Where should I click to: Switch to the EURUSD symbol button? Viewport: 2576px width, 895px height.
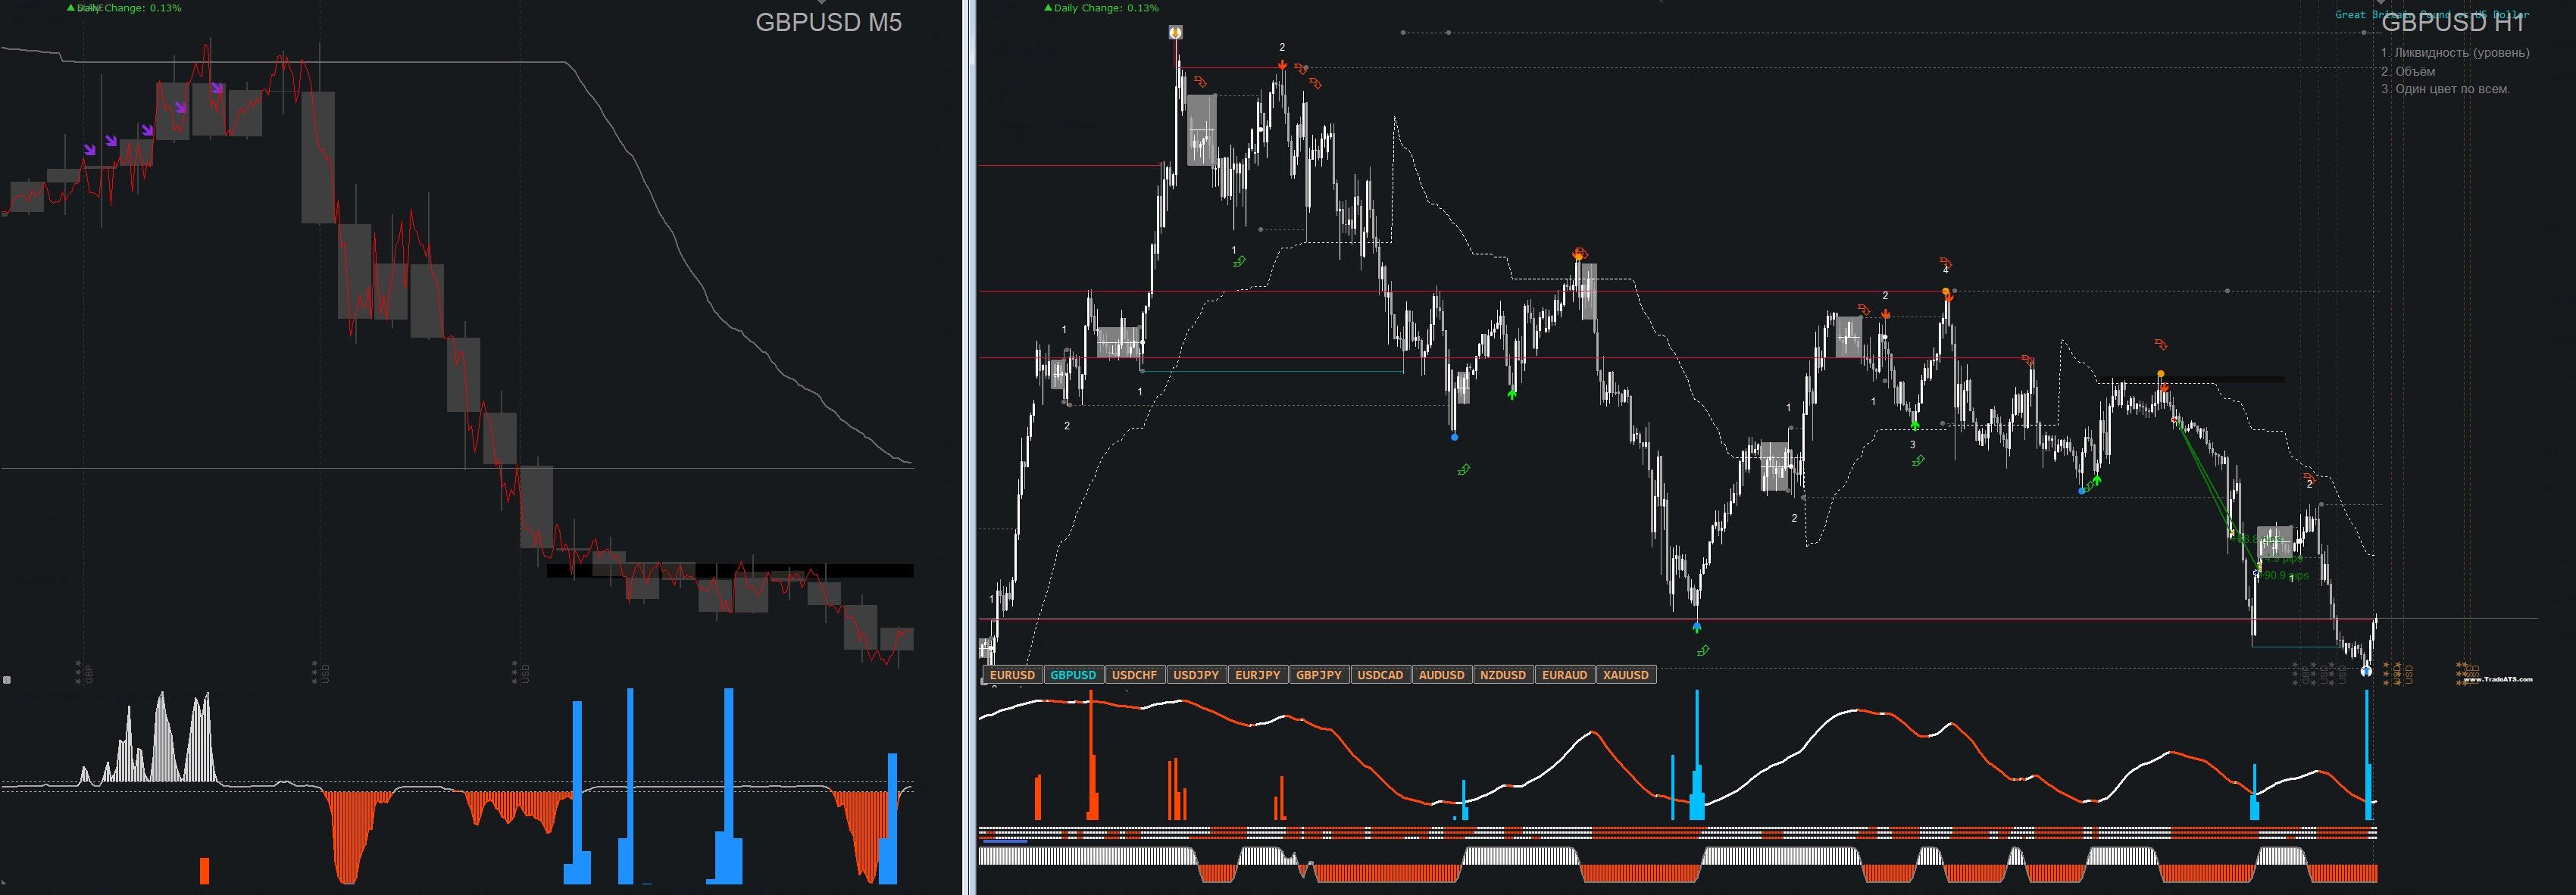point(1012,675)
